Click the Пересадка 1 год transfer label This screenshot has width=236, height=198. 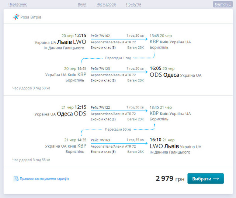(x=118, y=58)
